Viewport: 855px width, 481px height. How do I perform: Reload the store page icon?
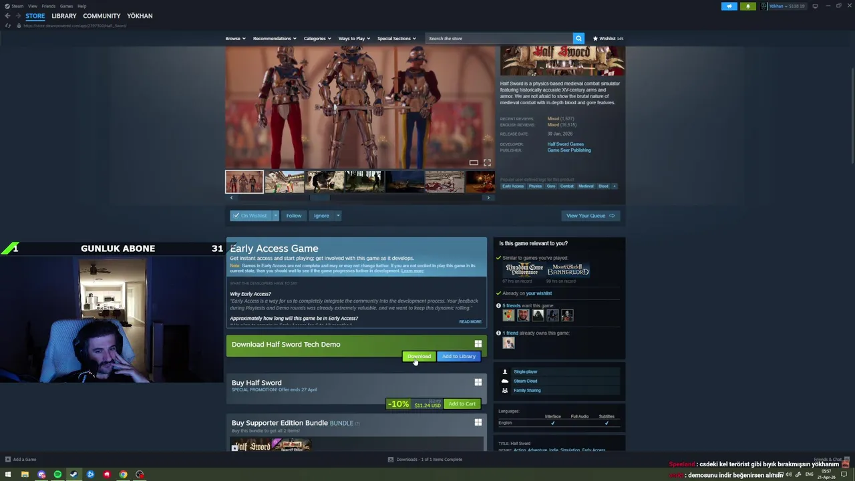coord(7,25)
